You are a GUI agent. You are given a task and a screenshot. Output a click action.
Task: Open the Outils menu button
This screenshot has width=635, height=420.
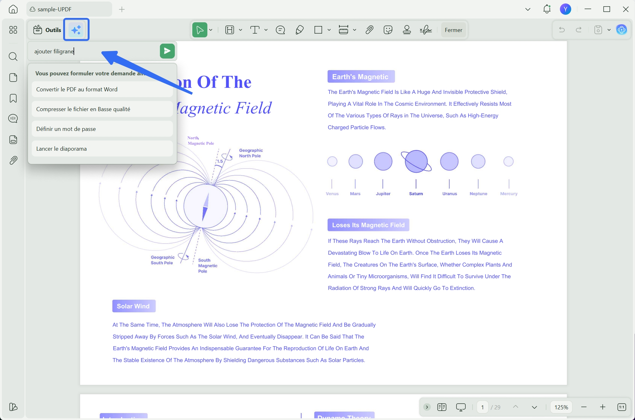tap(47, 30)
